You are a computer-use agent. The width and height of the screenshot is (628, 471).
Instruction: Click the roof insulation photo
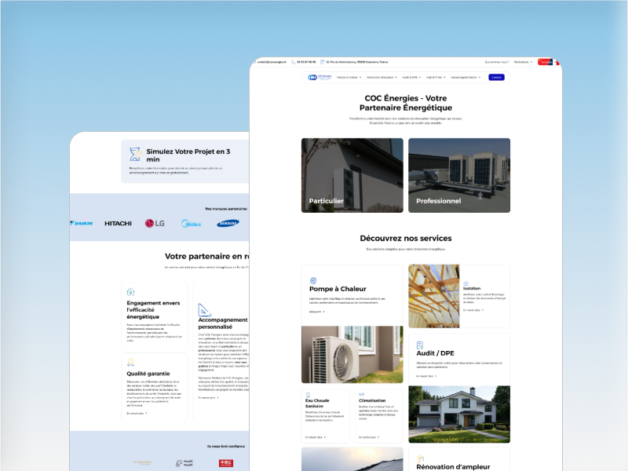pyautogui.click(x=434, y=296)
